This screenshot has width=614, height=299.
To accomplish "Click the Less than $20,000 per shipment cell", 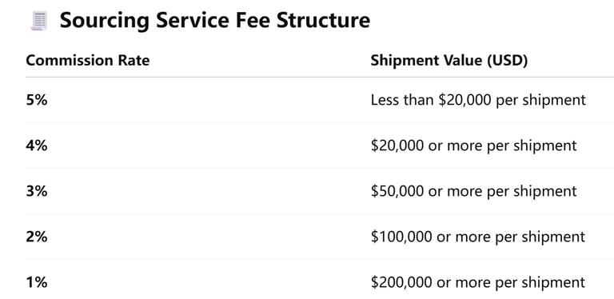I will 478,101.
